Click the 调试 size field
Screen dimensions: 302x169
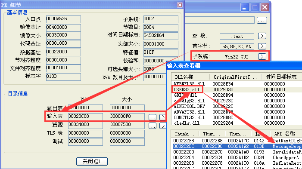tap(127, 142)
